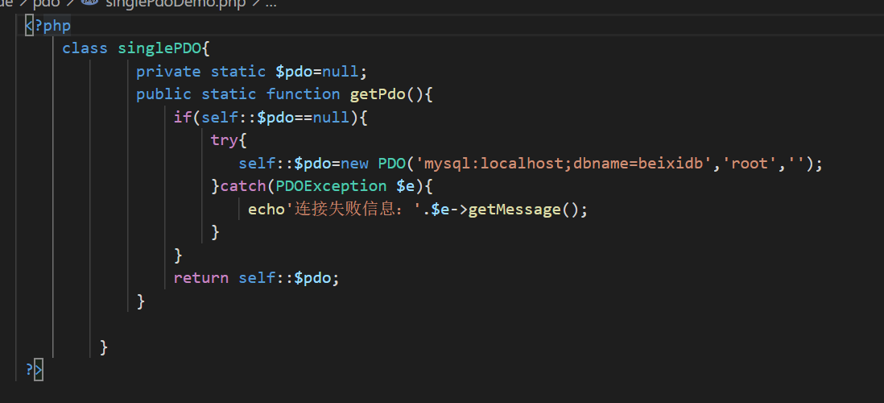
Task: Click the opening <?php tag
Action: coord(48,26)
